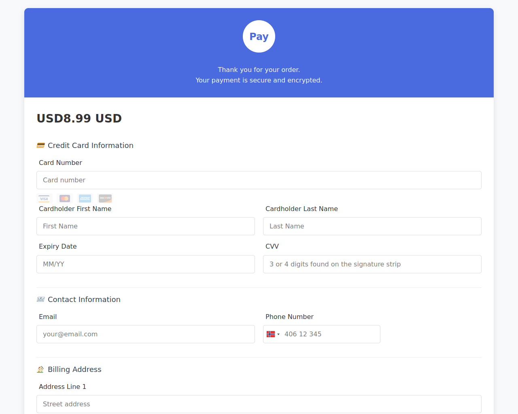Image resolution: width=518 pixels, height=414 pixels.
Task: Click the Credit Card Information heading
Action: coord(90,146)
